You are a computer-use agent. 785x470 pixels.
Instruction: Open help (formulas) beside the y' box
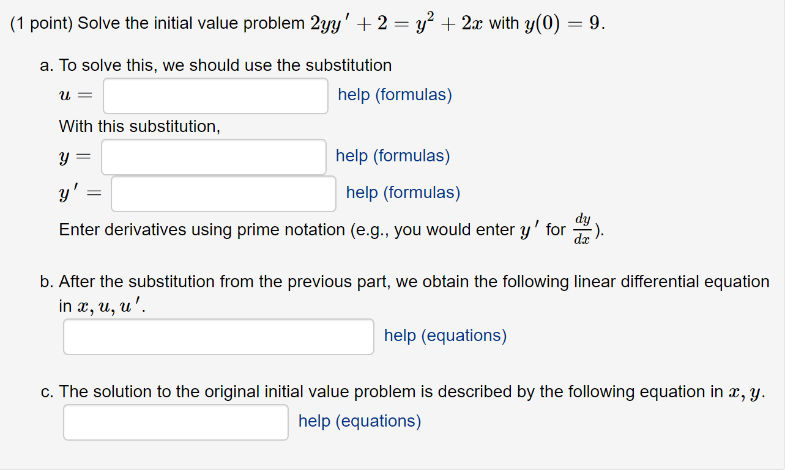pos(403,193)
